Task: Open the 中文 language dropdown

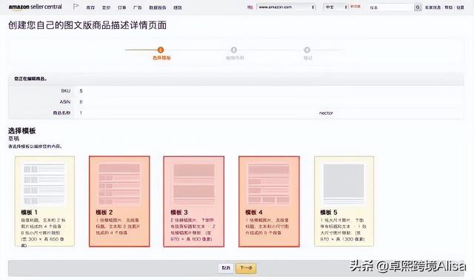Action: 336,7
